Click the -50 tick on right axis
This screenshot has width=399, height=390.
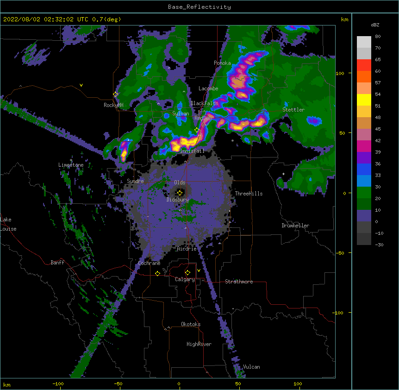pos(340,253)
